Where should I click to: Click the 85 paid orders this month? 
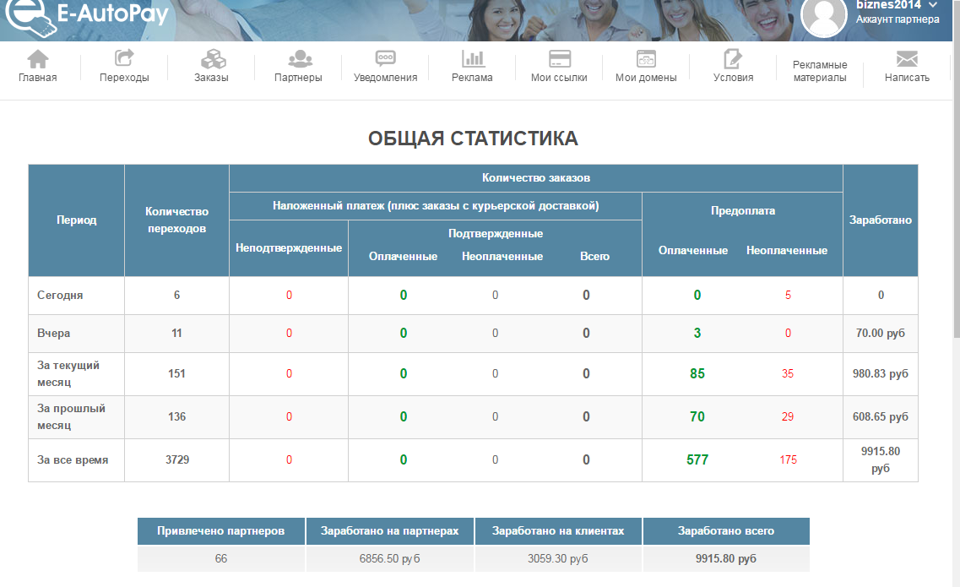(697, 373)
